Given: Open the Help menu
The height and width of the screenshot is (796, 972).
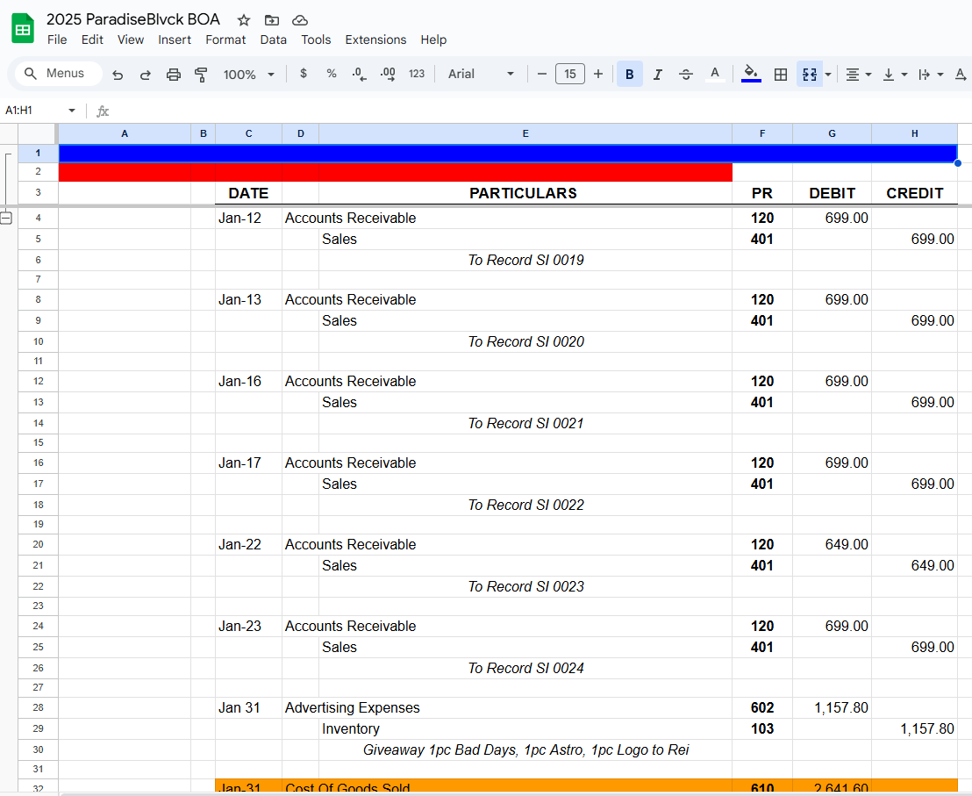Looking at the screenshot, I should pyautogui.click(x=433, y=39).
